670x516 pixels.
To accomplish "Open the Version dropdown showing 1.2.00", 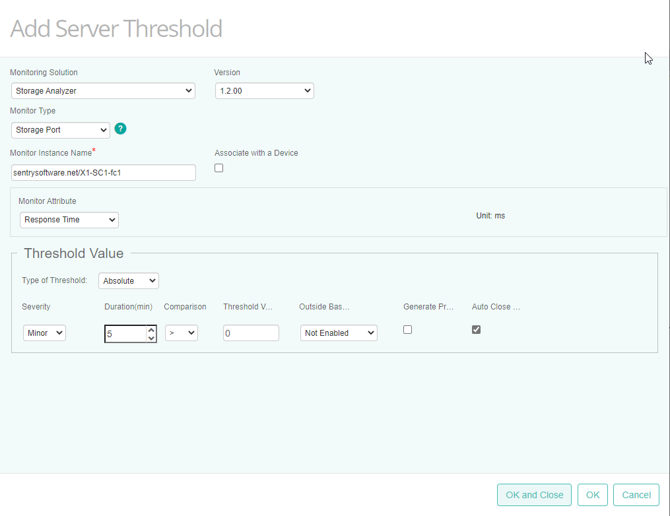I will click(x=264, y=90).
